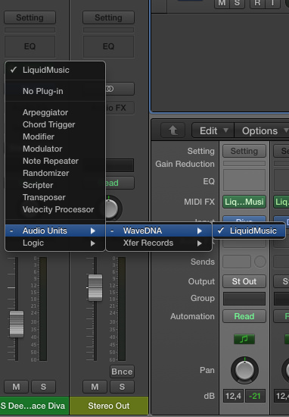Adjust the mixer Pan knob

click(x=244, y=370)
